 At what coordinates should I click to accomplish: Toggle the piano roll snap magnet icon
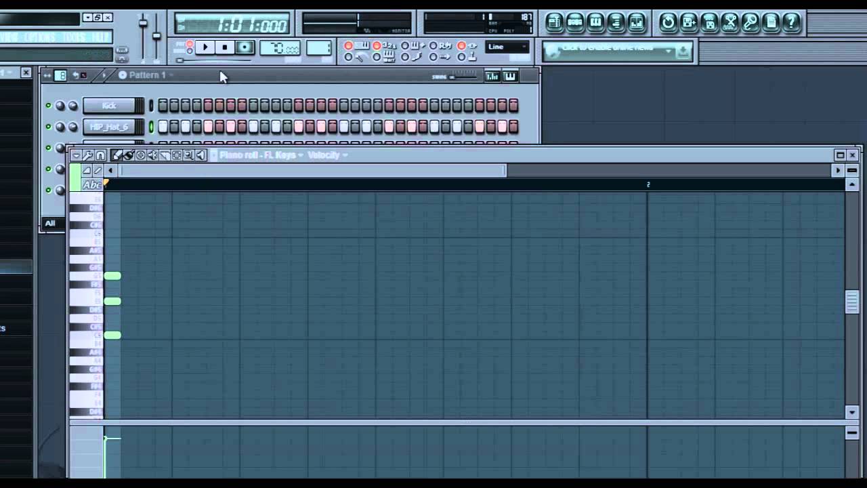[x=100, y=155]
